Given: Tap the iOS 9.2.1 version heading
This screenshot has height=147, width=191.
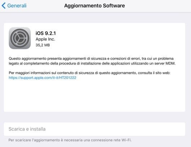Looking at the screenshot, I should click(x=46, y=33).
